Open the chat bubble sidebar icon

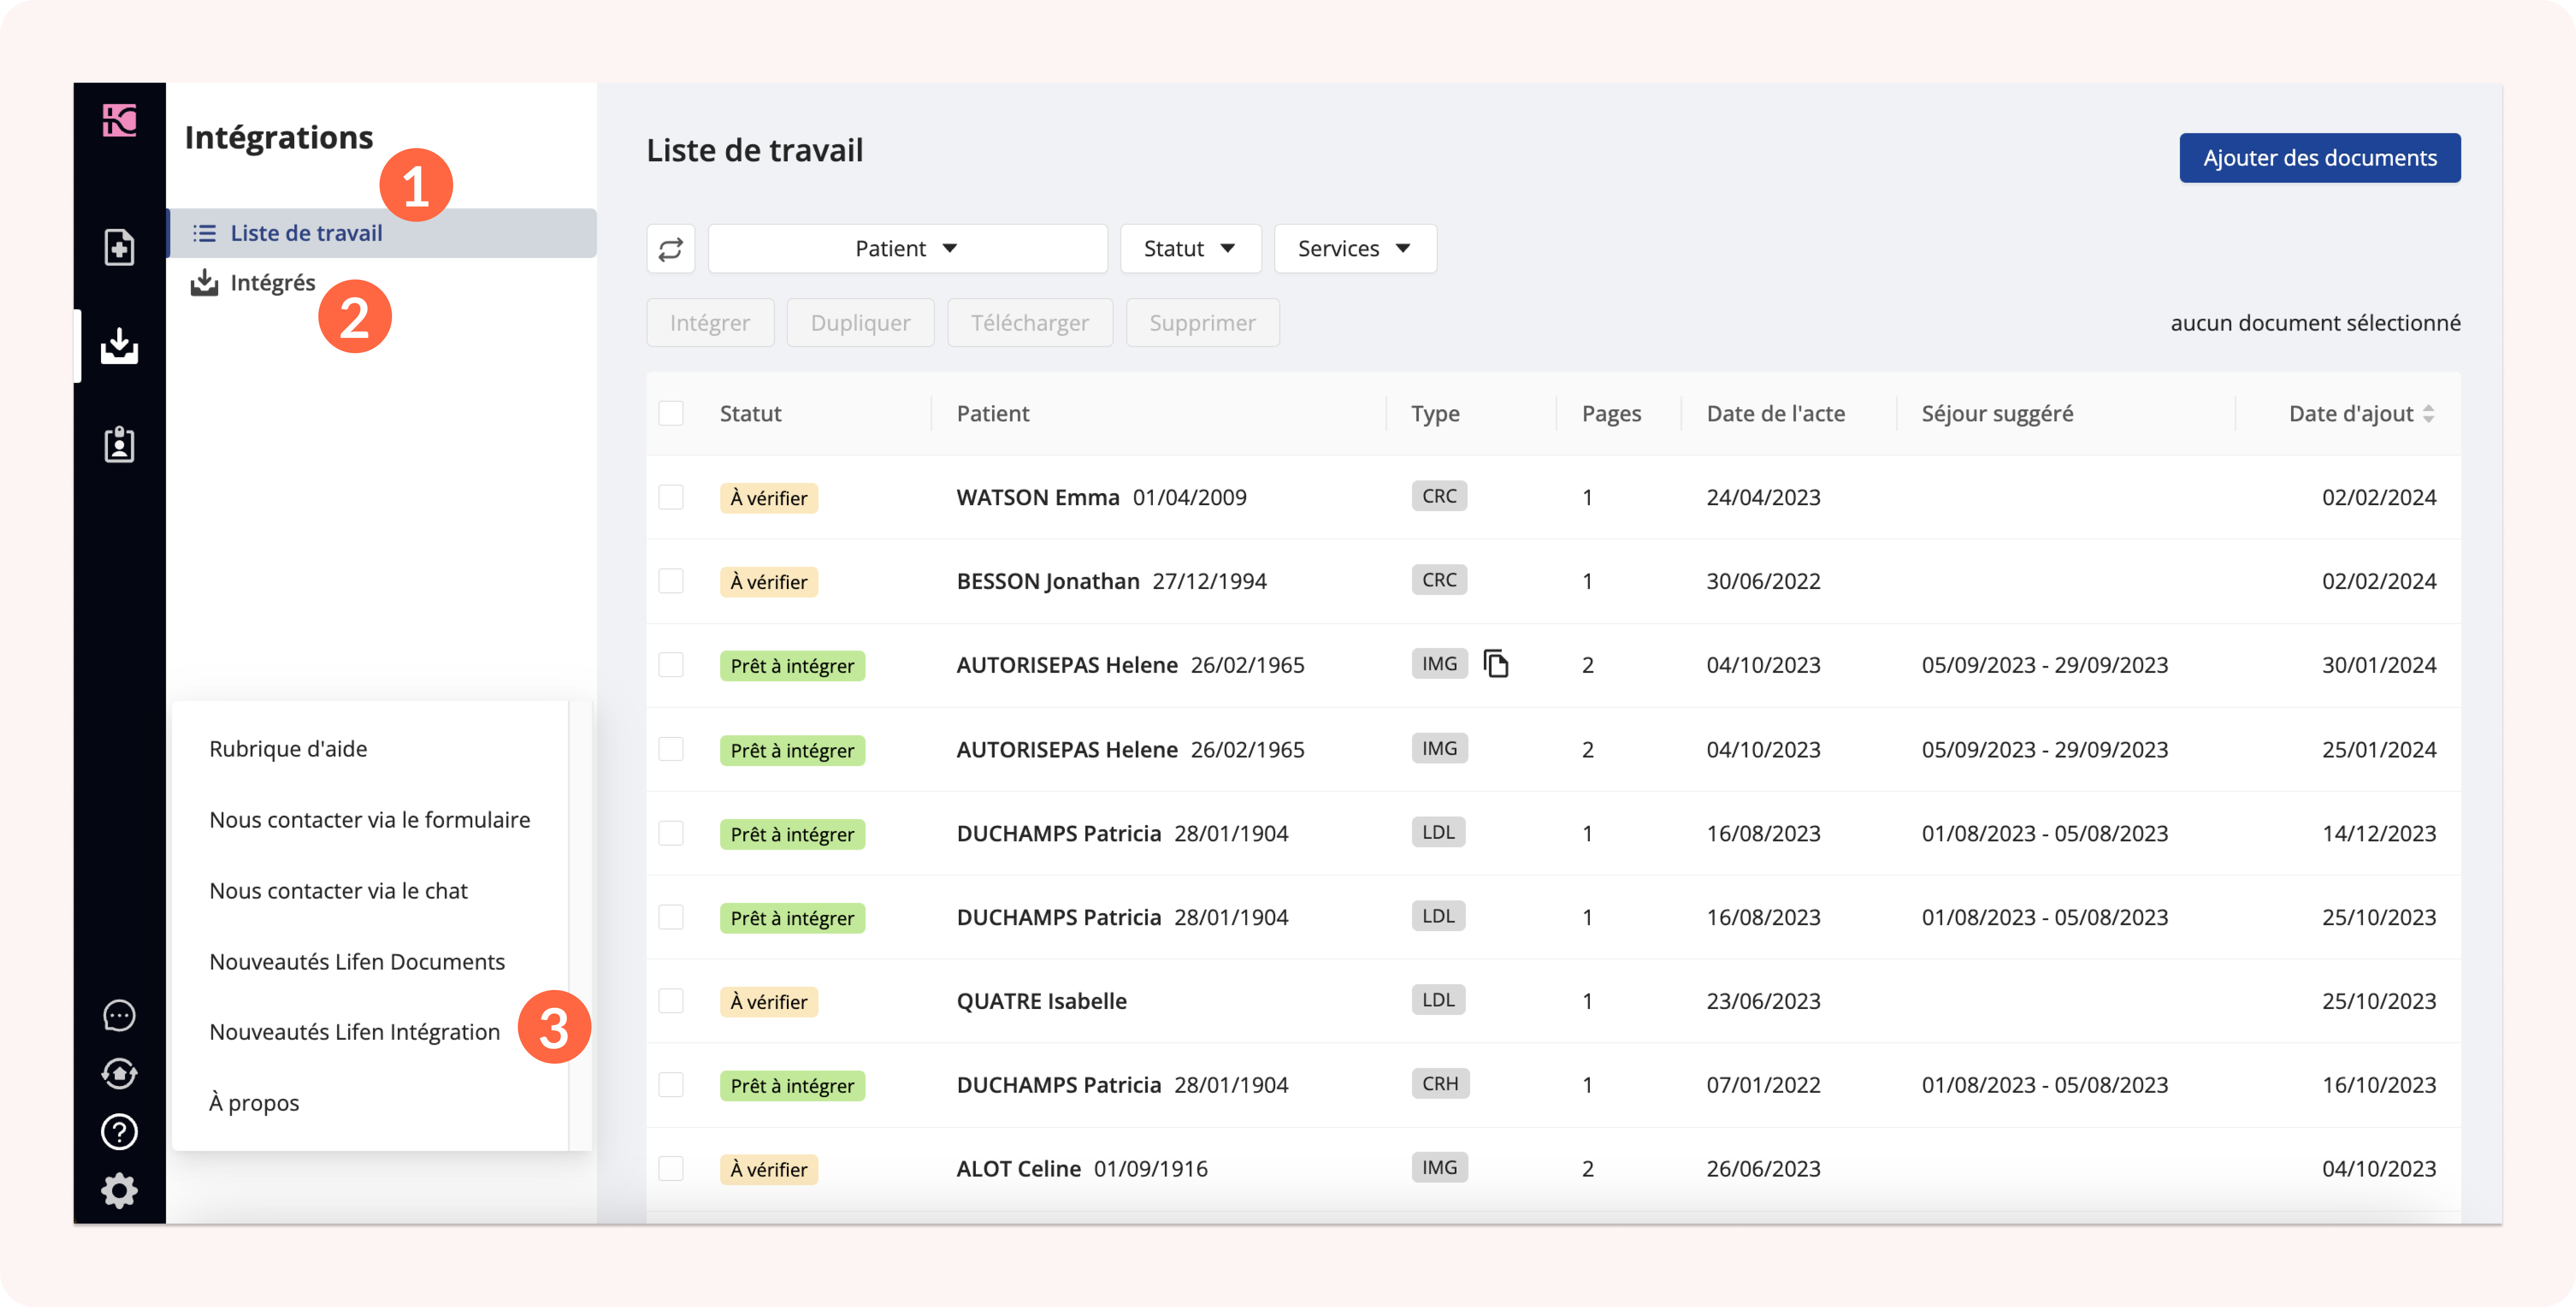click(119, 1015)
